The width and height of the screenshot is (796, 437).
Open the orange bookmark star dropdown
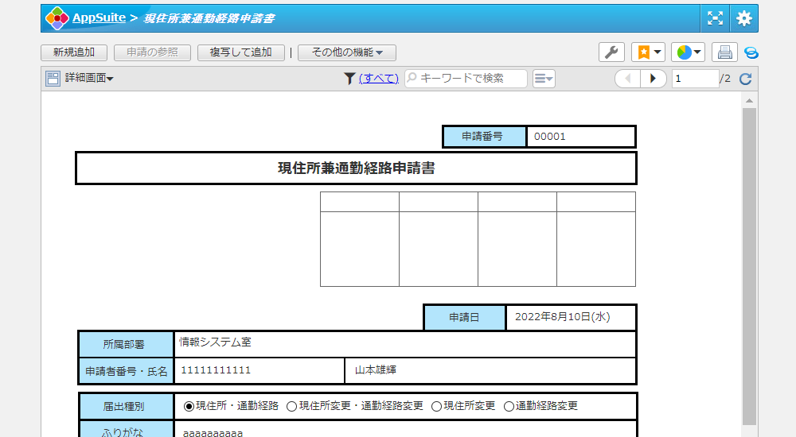point(648,52)
